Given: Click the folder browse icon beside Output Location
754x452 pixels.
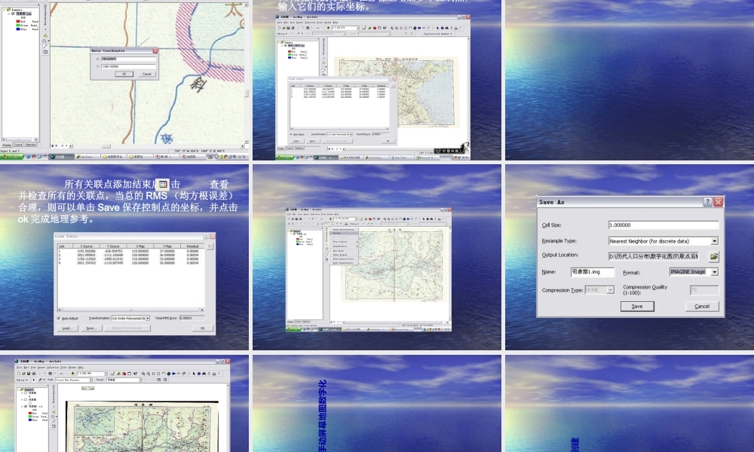Looking at the screenshot, I should click(713, 256).
